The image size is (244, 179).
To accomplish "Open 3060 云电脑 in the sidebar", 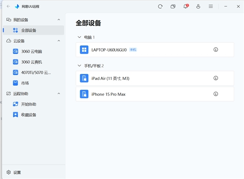I will [x=33, y=51].
